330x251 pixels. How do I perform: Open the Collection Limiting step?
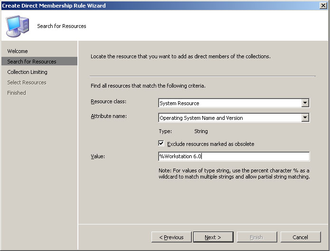(27, 72)
